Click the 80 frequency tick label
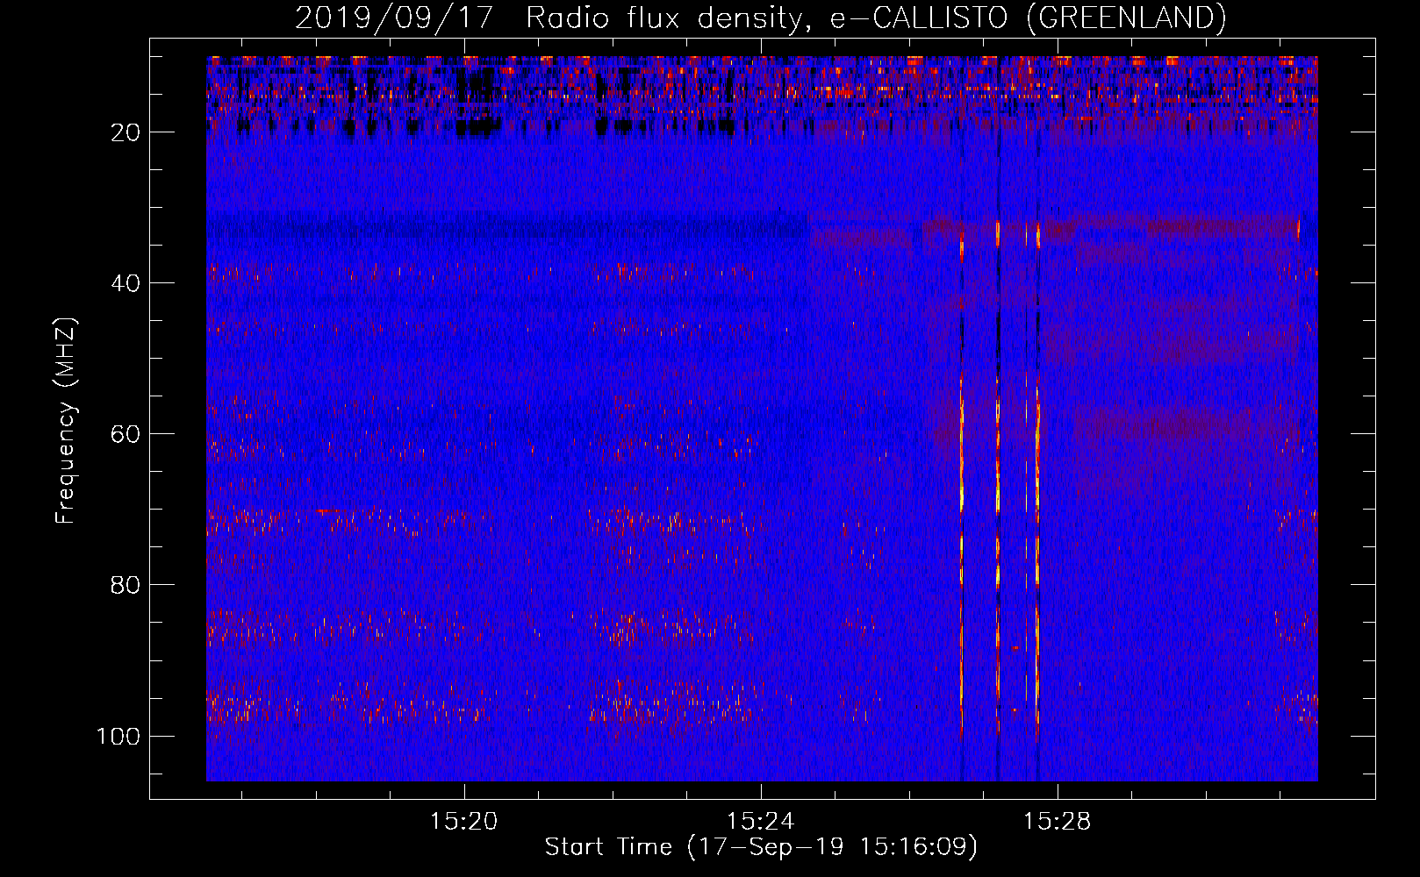The image size is (1420, 877). (x=126, y=585)
